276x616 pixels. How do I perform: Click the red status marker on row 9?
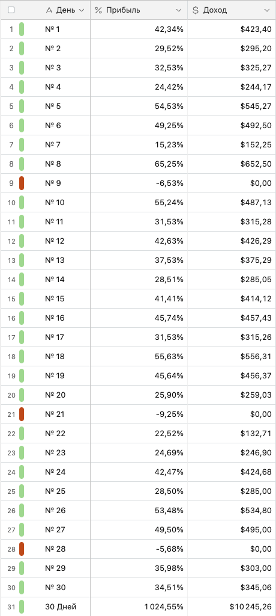pos(22,183)
